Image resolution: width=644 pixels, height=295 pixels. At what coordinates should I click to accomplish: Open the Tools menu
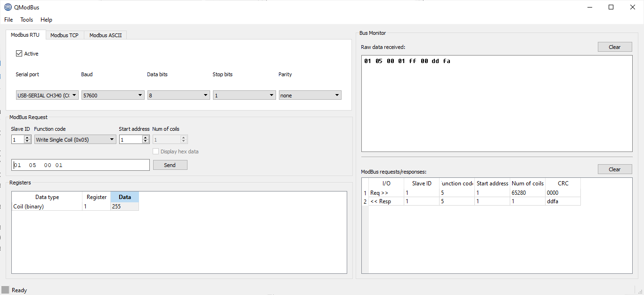click(x=26, y=20)
